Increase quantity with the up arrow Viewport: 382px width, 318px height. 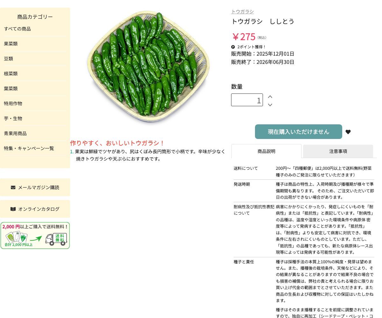tap(270, 97)
